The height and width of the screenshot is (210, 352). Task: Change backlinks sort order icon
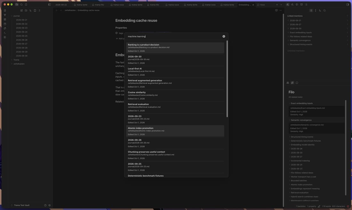point(320,11)
